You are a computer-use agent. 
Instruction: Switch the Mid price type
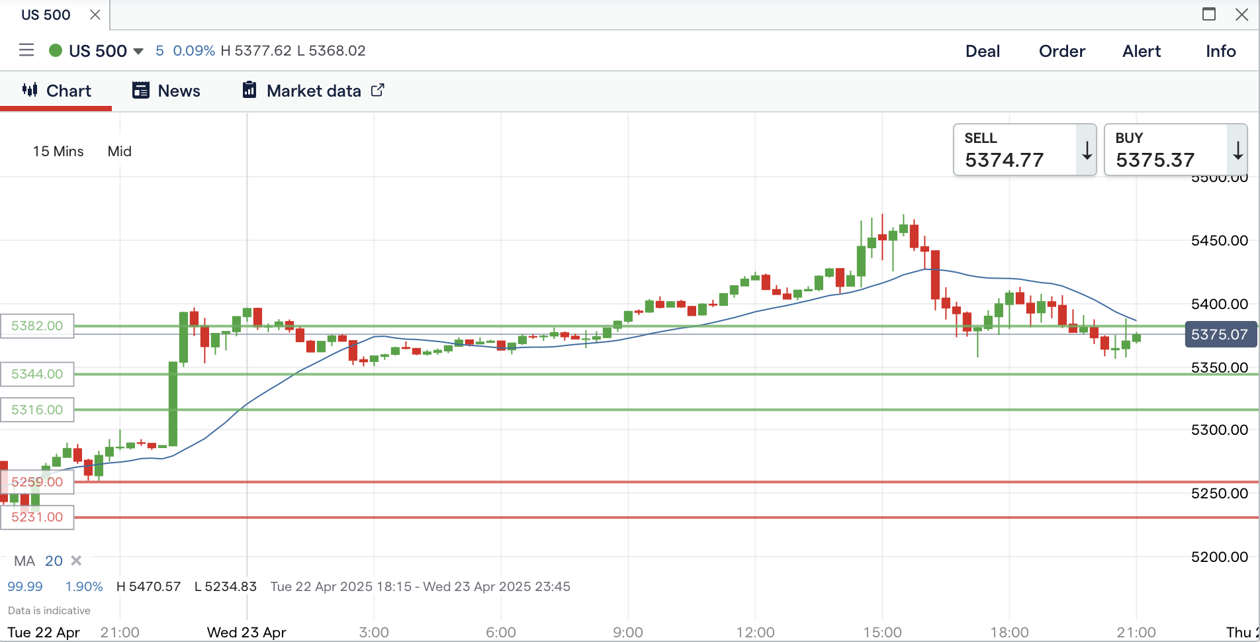(120, 151)
